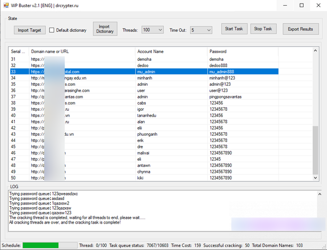Toggle the Default dictionary checkbox
This screenshot has height=250, width=327.
[x=52, y=30]
